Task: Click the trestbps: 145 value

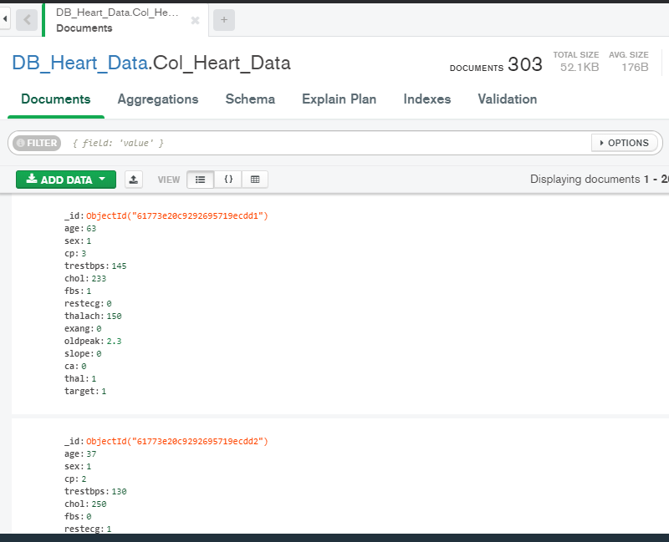Action: tap(119, 266)
